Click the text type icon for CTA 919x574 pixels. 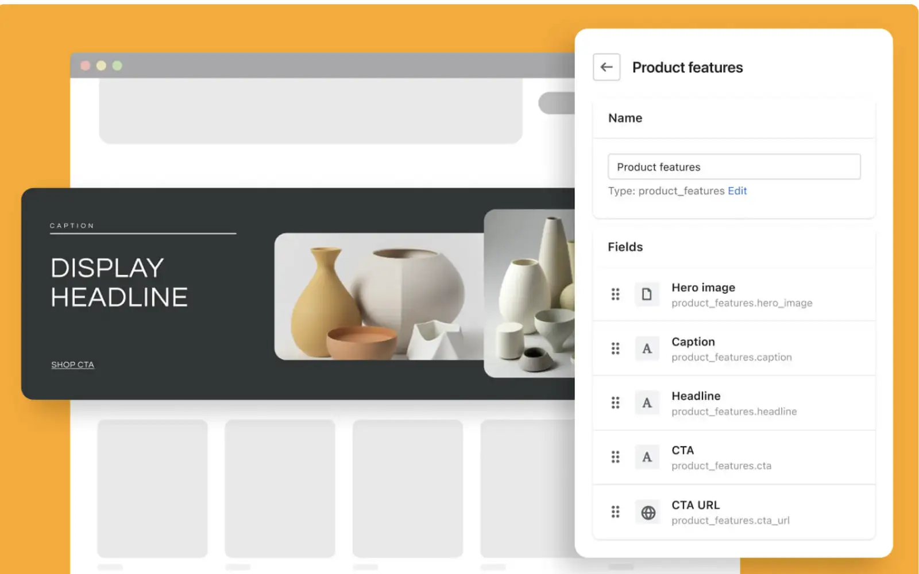(647, 457)
